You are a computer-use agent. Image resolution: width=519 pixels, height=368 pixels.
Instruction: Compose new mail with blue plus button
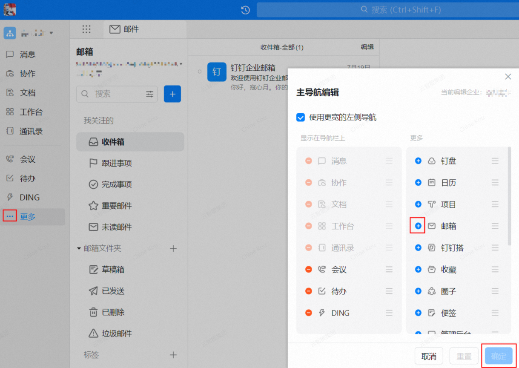172,94
